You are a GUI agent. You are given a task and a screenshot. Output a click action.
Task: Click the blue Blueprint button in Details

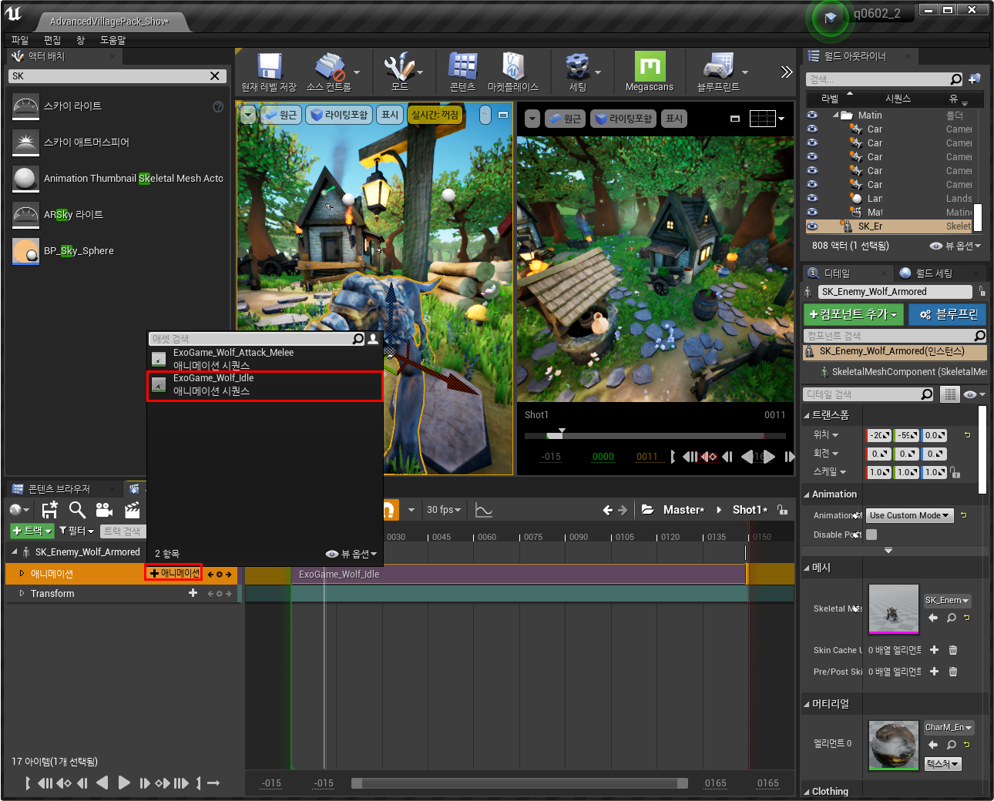[x=948, y=314]
